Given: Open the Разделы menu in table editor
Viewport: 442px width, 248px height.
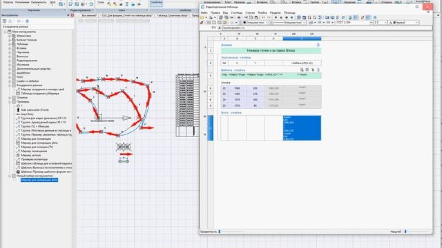Looking at the screenshot, I should [x=276, y=12].
